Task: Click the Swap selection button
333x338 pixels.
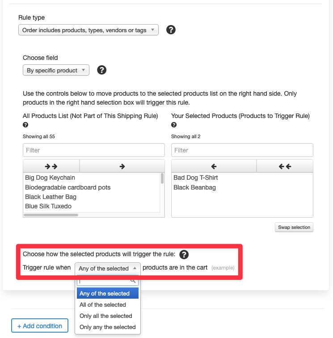Action: [294, 227]
